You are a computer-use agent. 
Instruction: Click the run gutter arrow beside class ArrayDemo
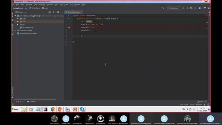tap(69, 16)
